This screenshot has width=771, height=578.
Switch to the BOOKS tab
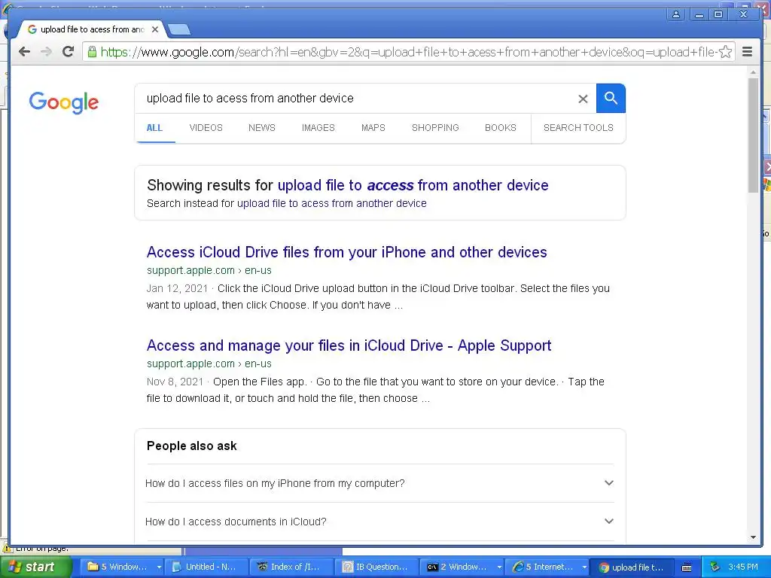coord(501,128)
